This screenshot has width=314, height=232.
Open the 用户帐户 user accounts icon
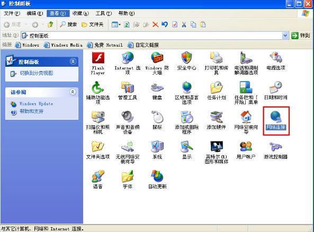[x=246, y=150]
